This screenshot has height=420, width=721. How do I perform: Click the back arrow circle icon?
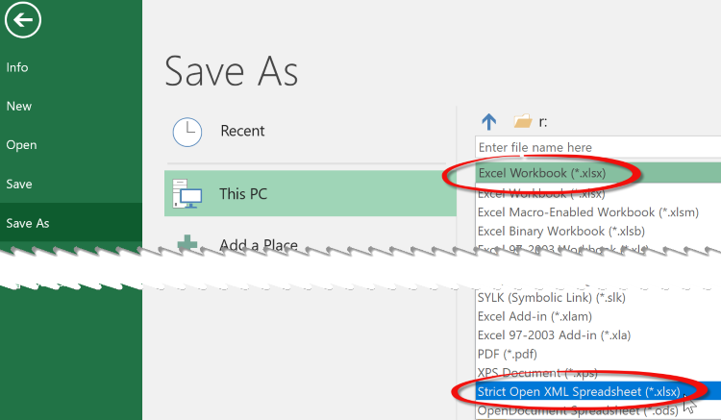click(22, 20)
